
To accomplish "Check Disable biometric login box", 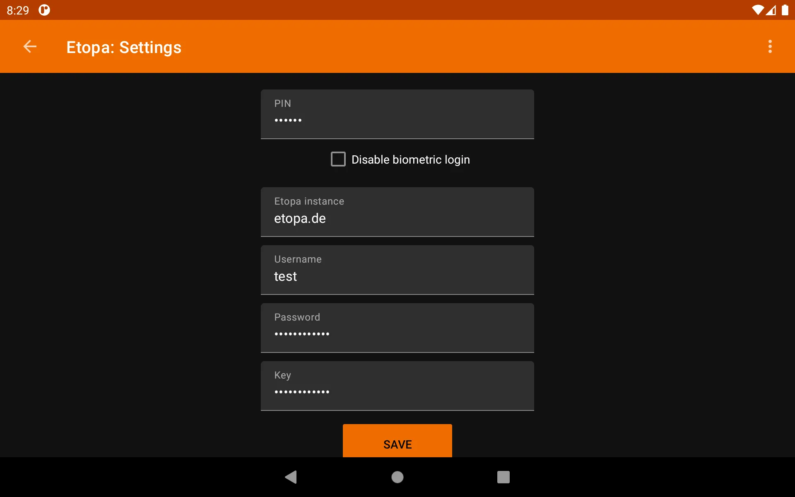I will pyautogui.click(x=338, y=159).
